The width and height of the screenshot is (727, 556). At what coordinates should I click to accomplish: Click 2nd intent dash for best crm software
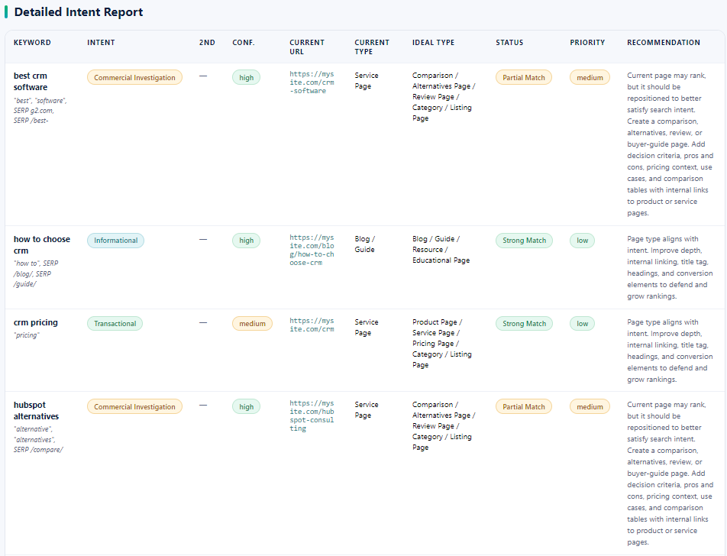point(203,76)
